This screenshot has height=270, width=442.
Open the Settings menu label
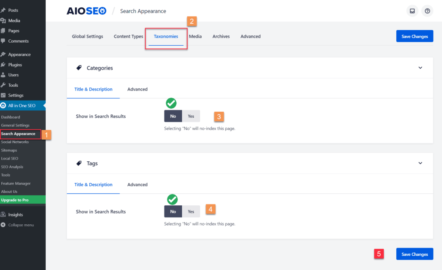pos(16,95)
